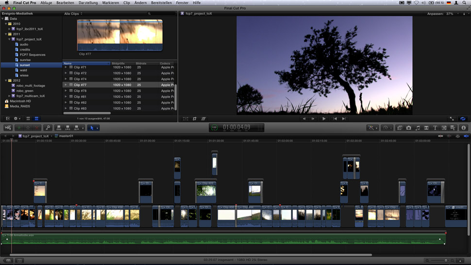Expand Clip #72 disclosure triangle
This screenshot has width=471, height=265.
pyautogui.click(x=66, y=73)
